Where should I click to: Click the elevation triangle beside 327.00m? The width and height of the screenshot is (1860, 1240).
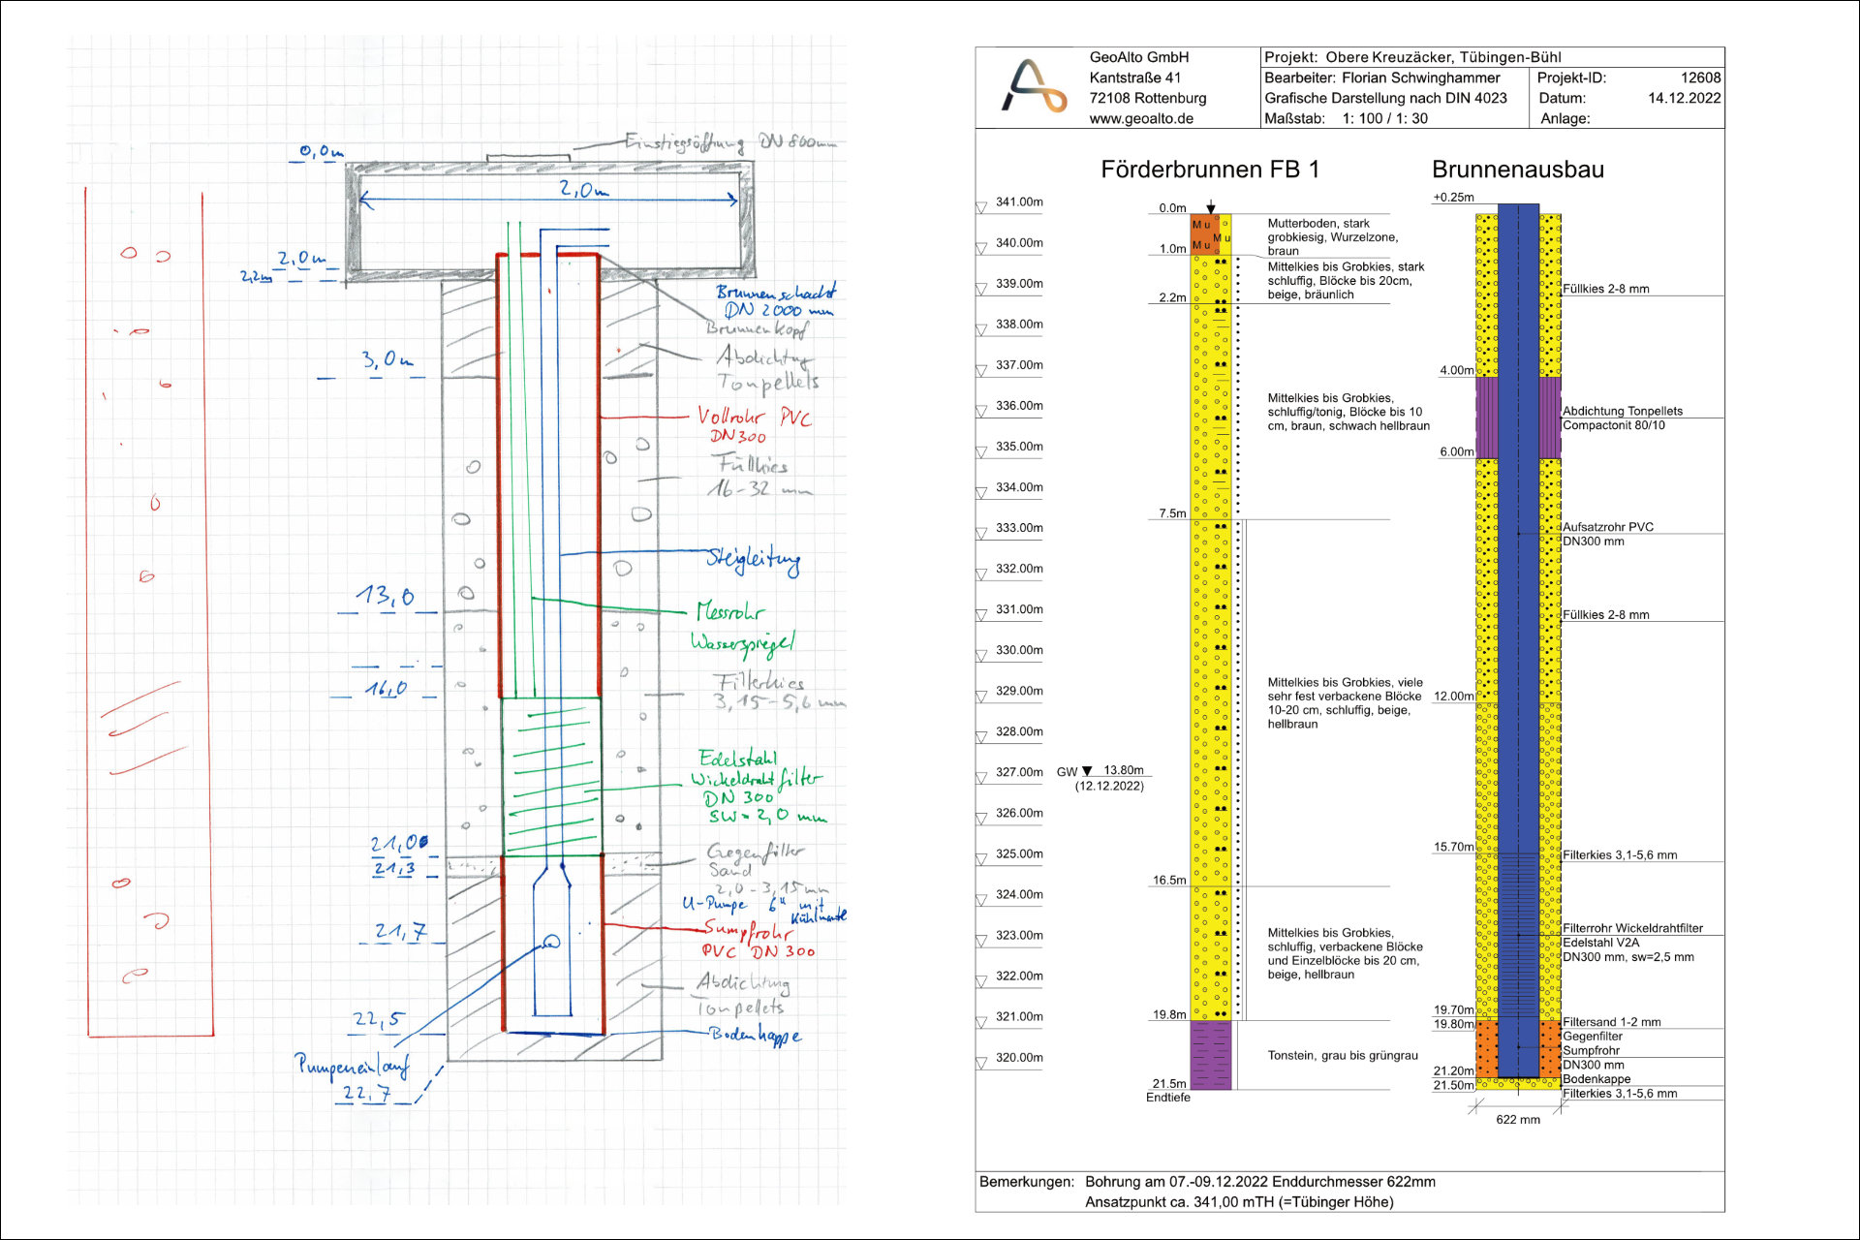point(981,777)
